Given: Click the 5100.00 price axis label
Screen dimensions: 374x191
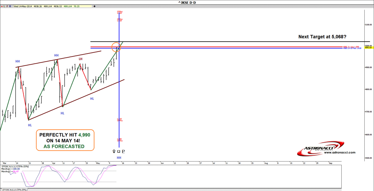Looking at the screenshot, I should (x=368, y=25).
